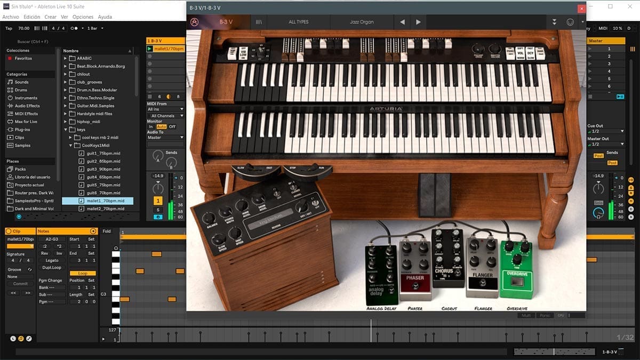Screen dimensions: 640x360
Task: Toggle the notes box view button
Action: tap(21, 339)
